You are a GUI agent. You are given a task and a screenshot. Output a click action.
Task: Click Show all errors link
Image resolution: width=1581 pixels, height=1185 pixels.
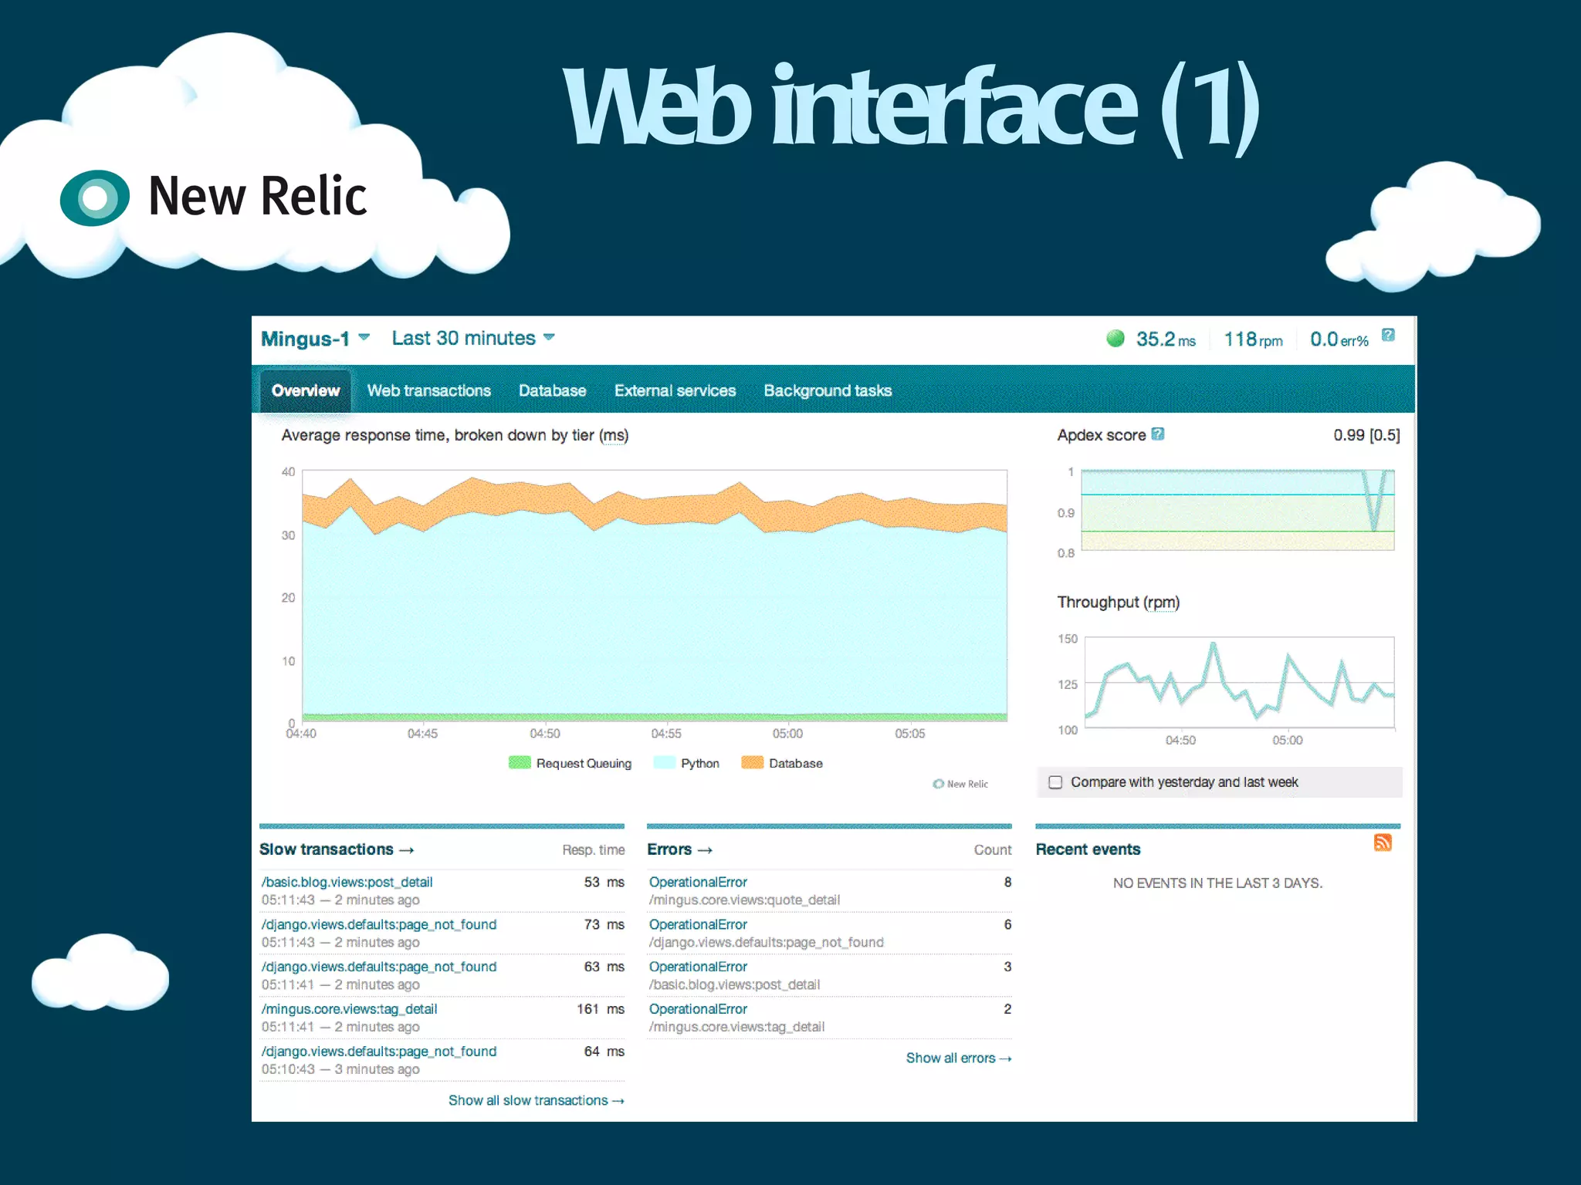tap(958, 1058)
